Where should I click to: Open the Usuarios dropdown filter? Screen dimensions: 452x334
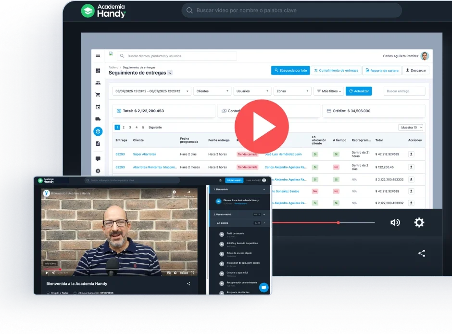click(253, 91)
